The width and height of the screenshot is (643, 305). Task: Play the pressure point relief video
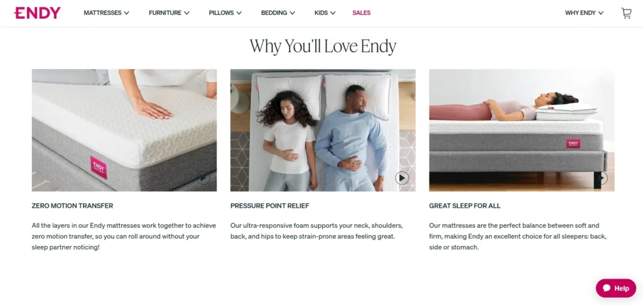pos(402,178)
